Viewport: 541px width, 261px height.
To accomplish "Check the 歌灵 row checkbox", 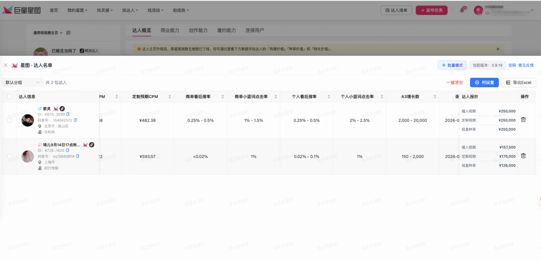I will click(x=9, y=120).
